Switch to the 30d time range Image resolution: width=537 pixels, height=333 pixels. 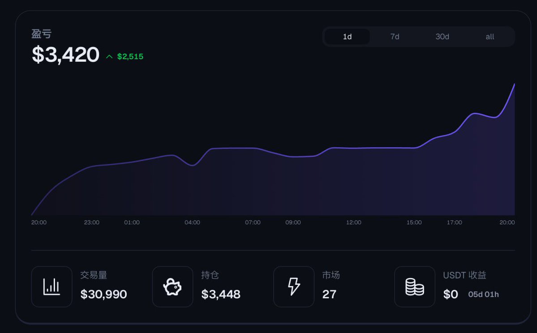(x=442, y=37)
